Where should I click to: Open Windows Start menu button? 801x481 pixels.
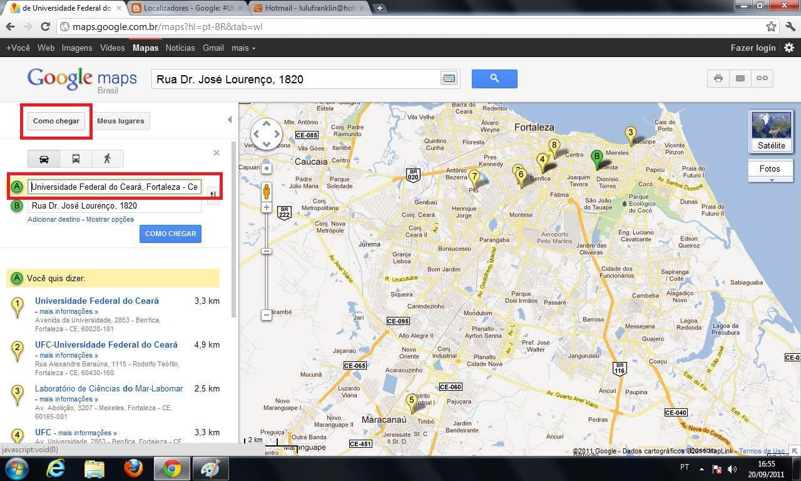(x=16, y=468)
